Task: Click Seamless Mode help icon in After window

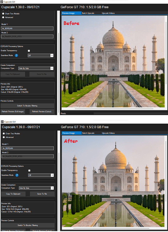Action: [x=17, y=175]
